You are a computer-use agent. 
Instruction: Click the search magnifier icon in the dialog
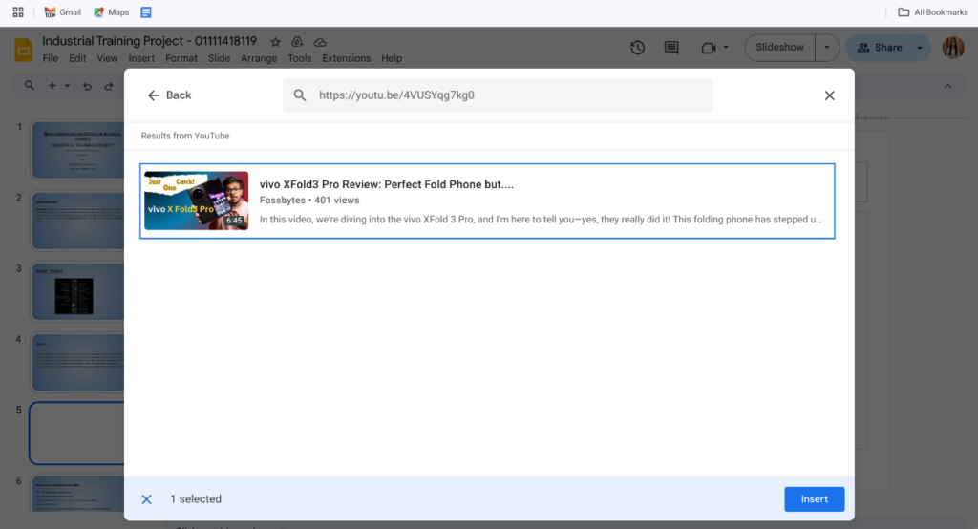(300, 95)
